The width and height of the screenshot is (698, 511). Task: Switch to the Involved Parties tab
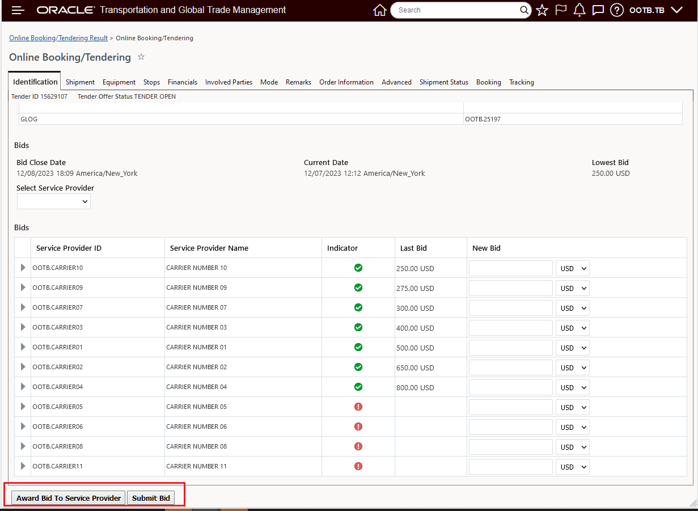click(x=229, y=82)
